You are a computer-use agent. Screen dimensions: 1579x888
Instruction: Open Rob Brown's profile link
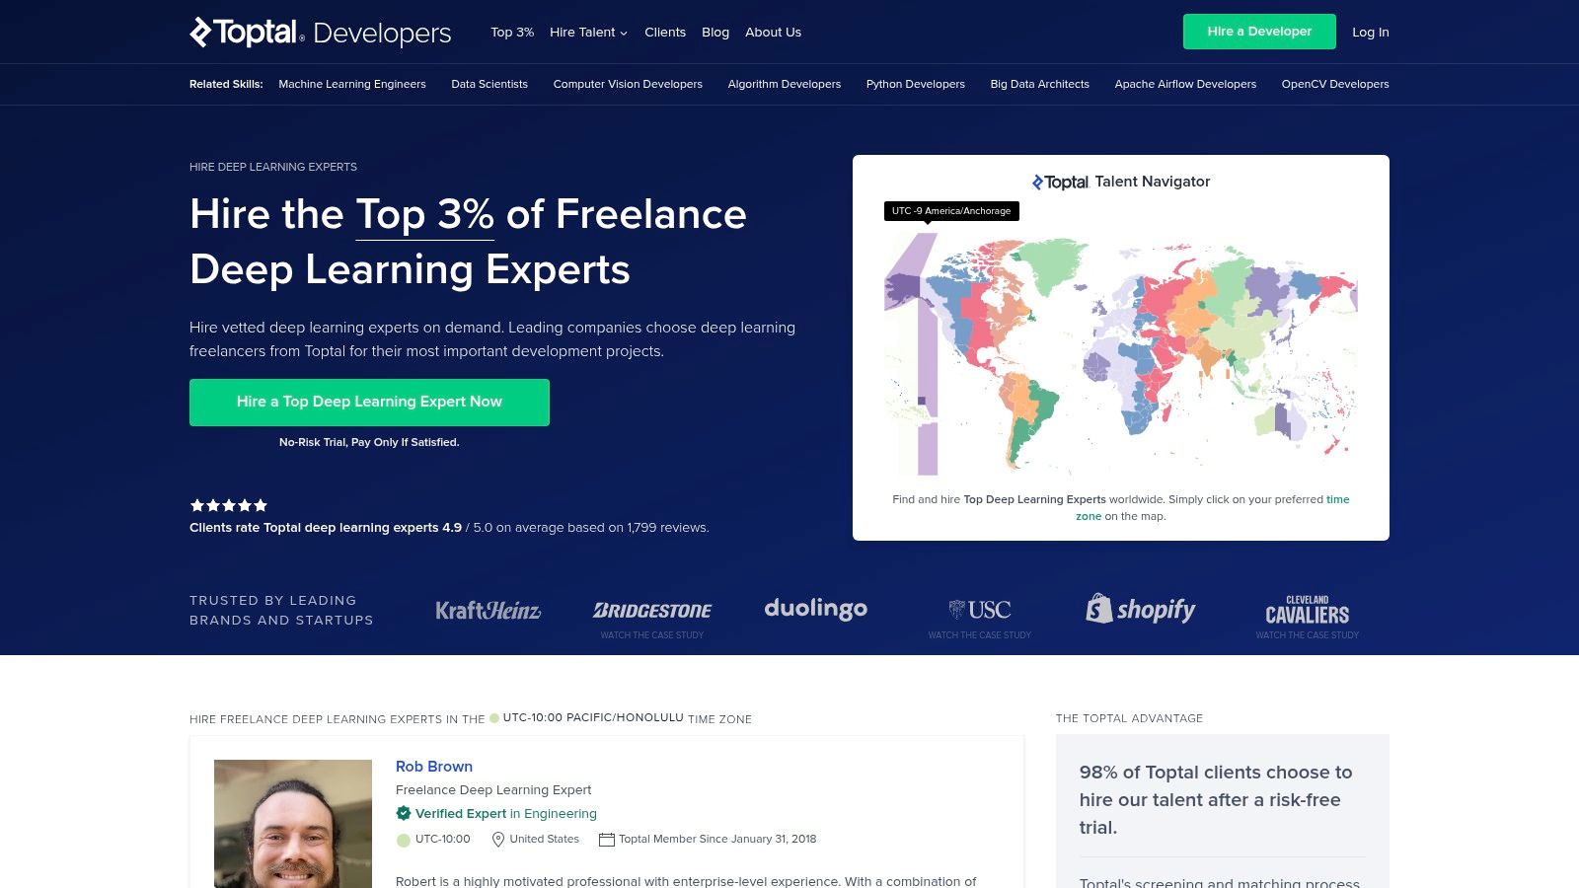pyautogui.click(x=434, y=766)
